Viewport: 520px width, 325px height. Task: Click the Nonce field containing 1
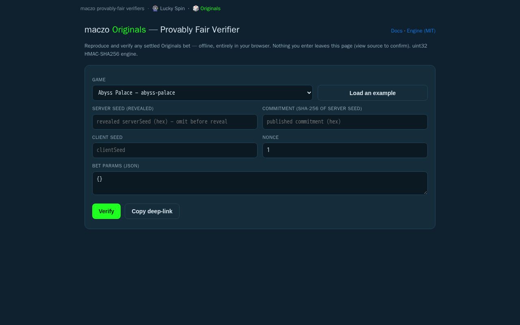(x=345, y=150)
